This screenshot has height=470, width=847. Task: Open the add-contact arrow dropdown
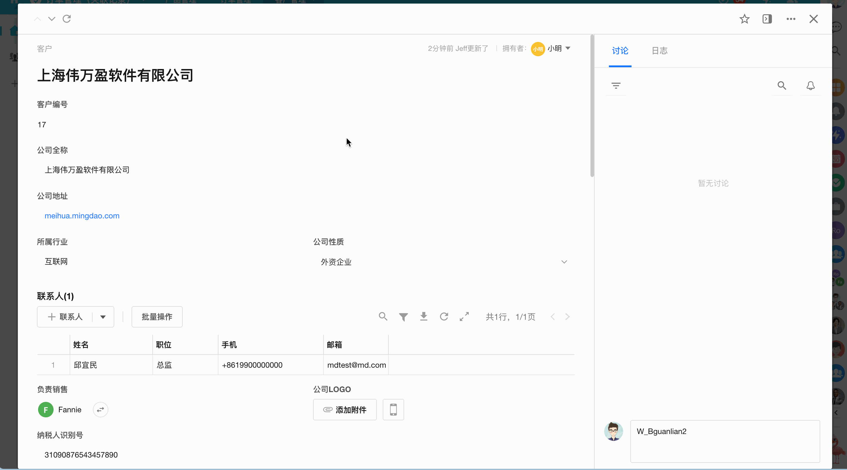coord(103,317)
